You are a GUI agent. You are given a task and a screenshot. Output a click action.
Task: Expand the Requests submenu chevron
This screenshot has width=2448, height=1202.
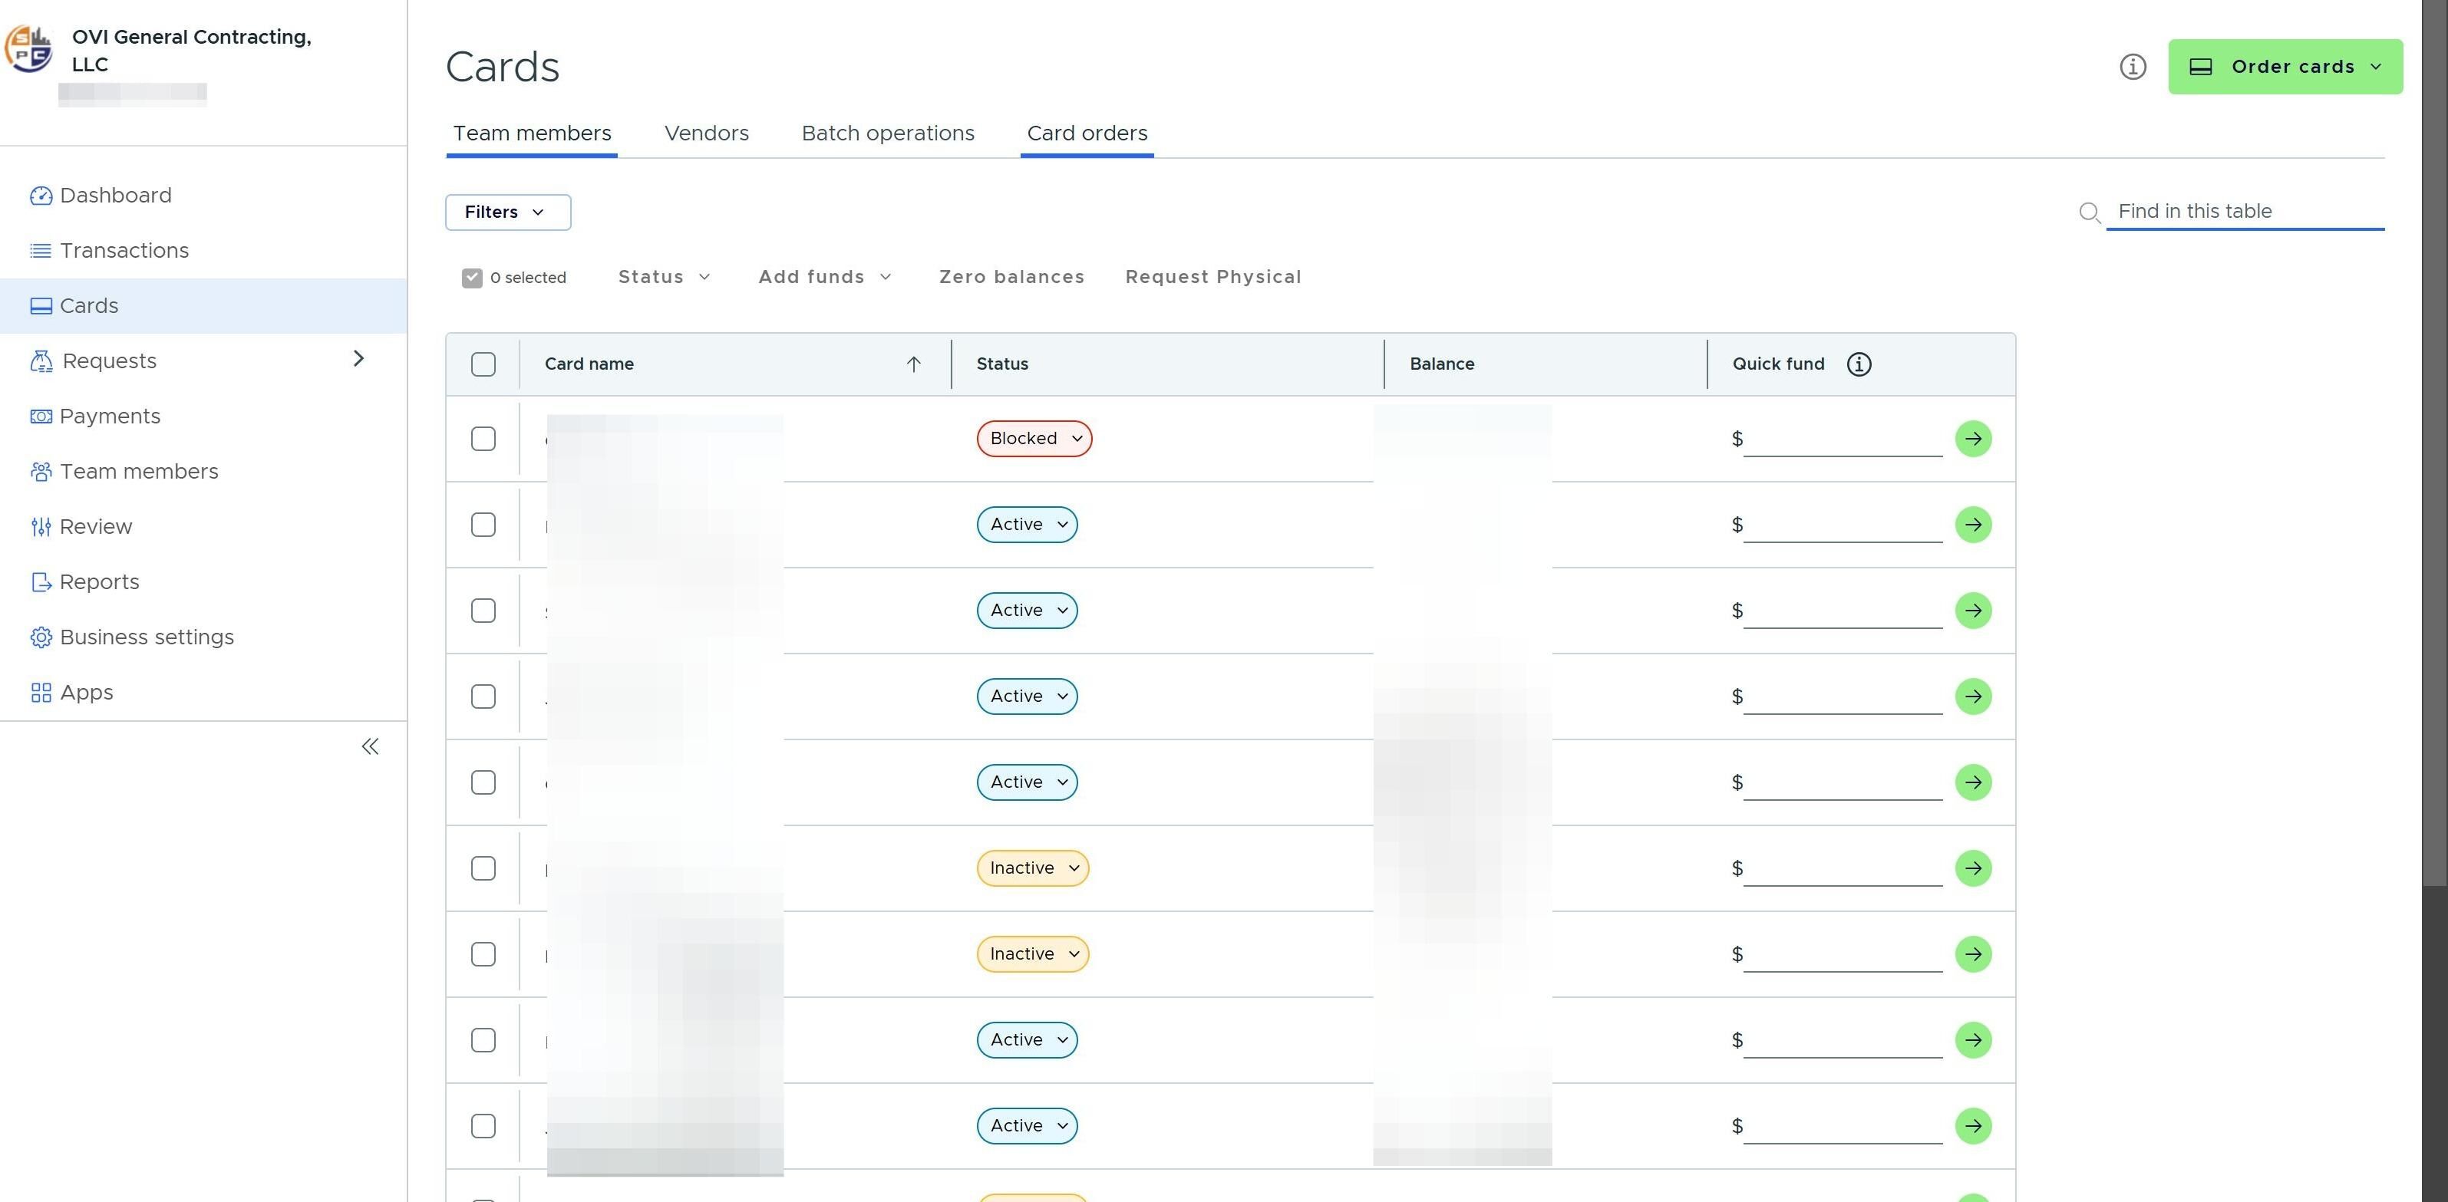click(x=358, y=359)
